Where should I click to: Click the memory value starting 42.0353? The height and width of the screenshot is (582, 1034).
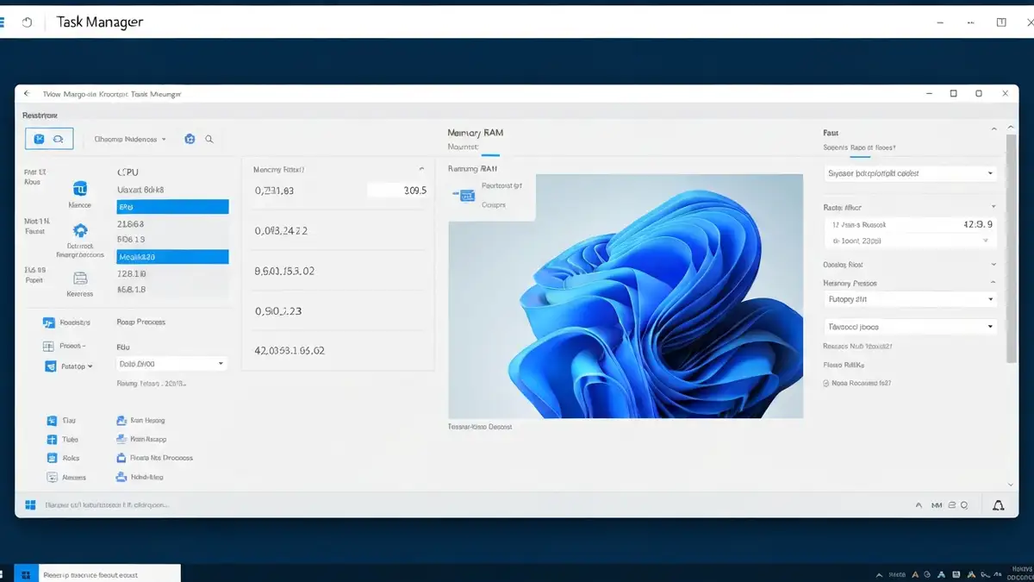(290, 351)
